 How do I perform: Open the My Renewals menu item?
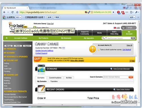pyautogui.click(x=66, y=38)
